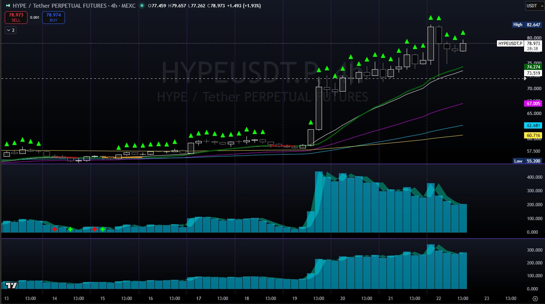This screenshot has width=545, height=304.
Task: Click date label 18 on time axis
Action: click(247, 299)
